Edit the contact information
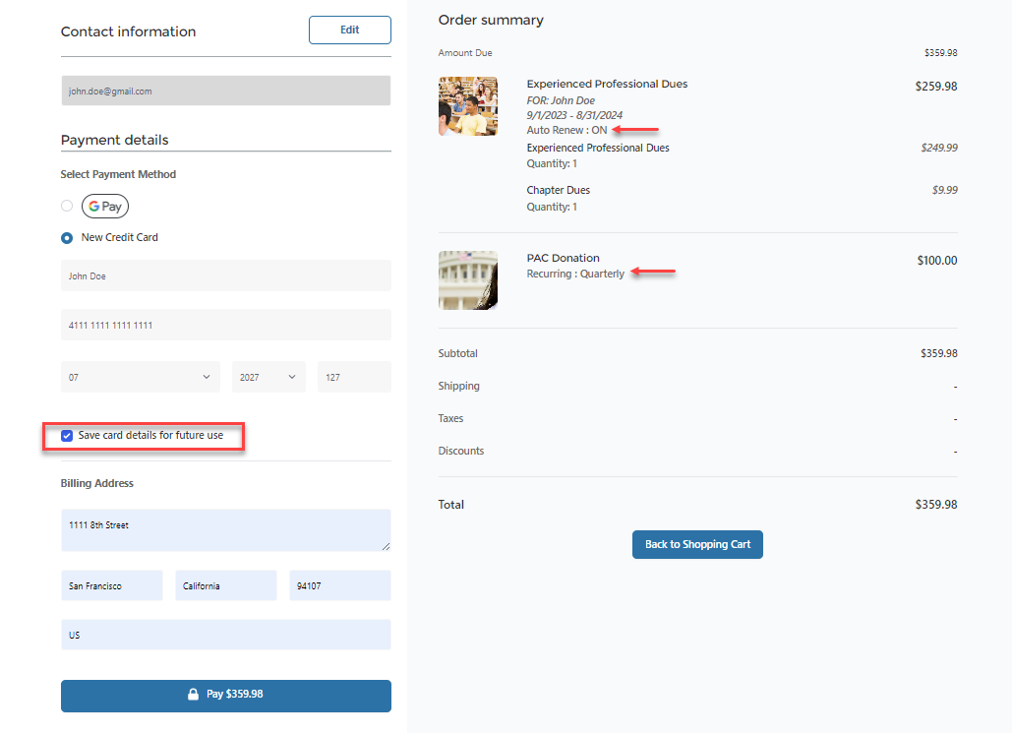 [x=349, y=31]
